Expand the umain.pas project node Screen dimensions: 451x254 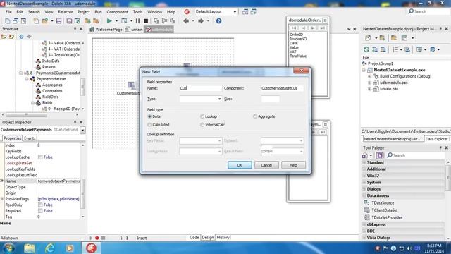[x=369, y=89]
